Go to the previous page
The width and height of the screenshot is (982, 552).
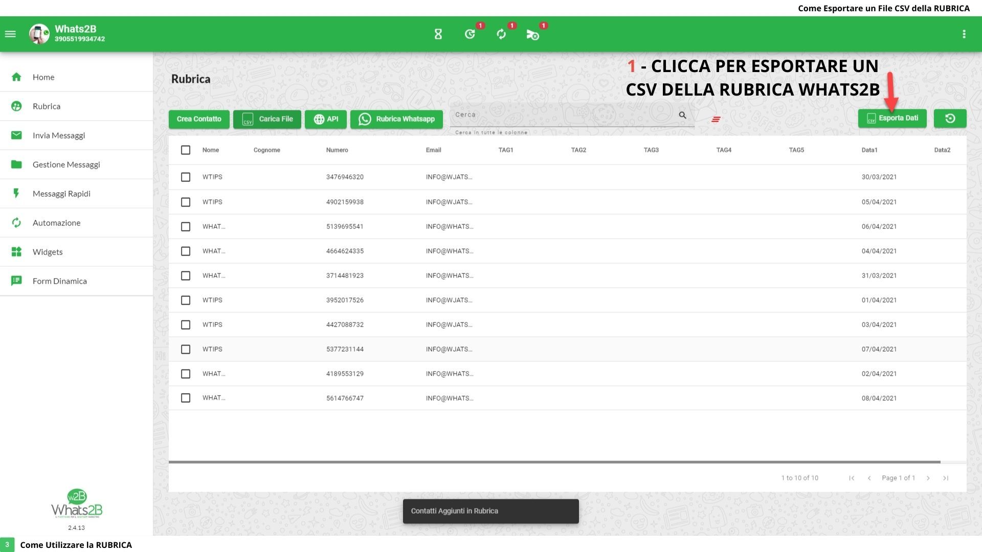pyautogui.click(x=869, y=478)
